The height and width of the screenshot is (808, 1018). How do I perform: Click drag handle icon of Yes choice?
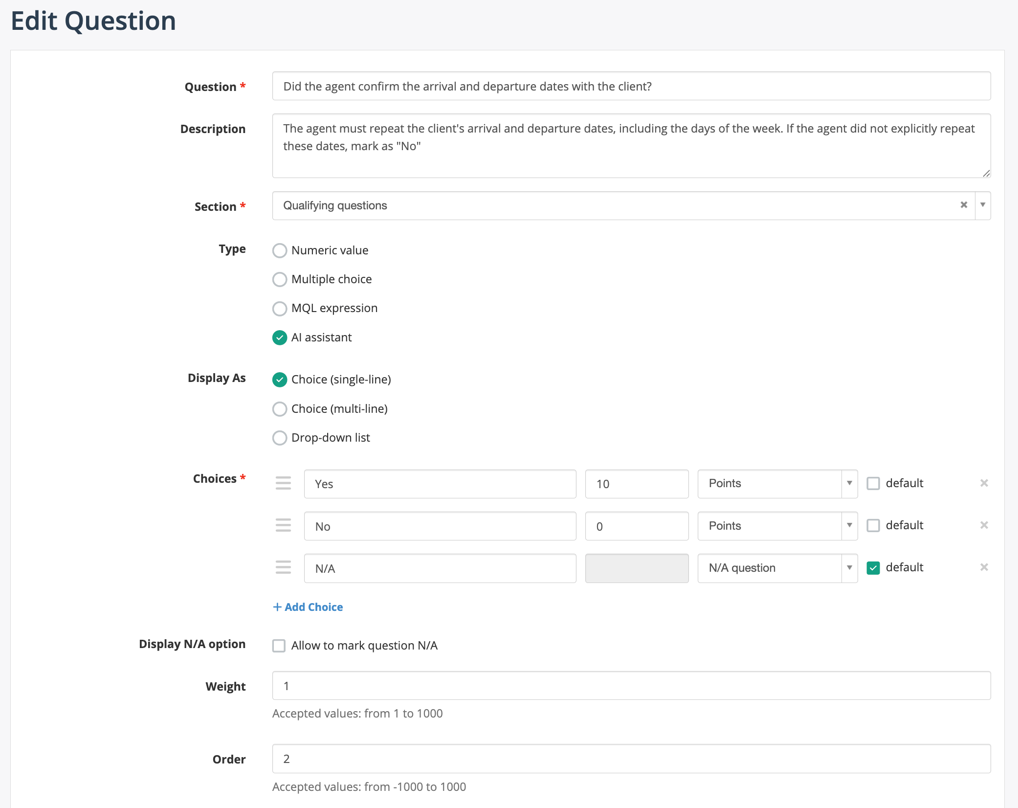pyautogui.click(x=283, y=483)
